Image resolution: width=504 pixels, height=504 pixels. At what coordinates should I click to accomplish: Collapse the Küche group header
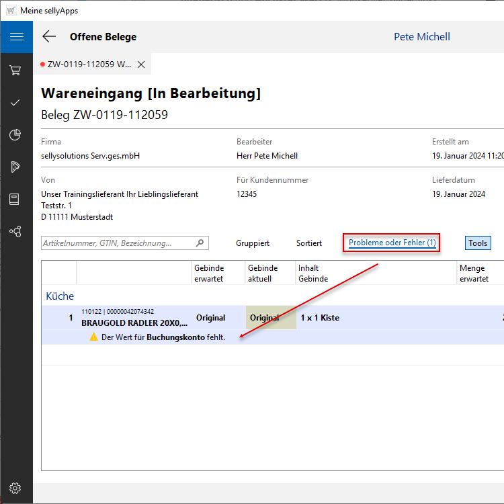60,296
